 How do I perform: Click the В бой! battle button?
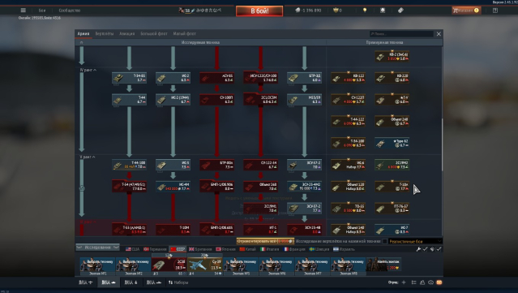[259, 11]
